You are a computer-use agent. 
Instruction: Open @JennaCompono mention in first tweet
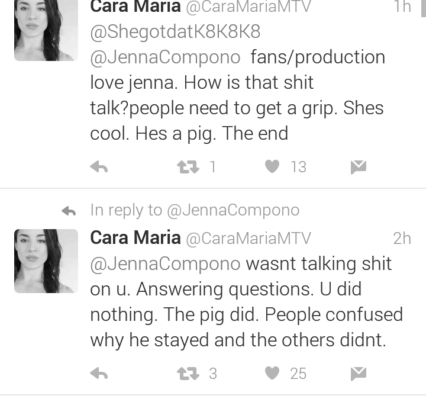click(x=165, y=57)
